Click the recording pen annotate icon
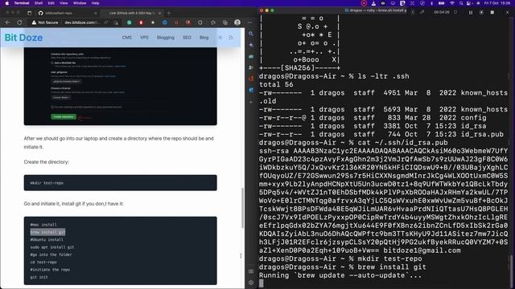 [x=422, y=13]
